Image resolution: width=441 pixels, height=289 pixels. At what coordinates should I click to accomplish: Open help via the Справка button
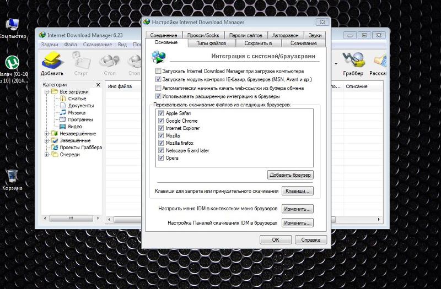pos(311,239)
